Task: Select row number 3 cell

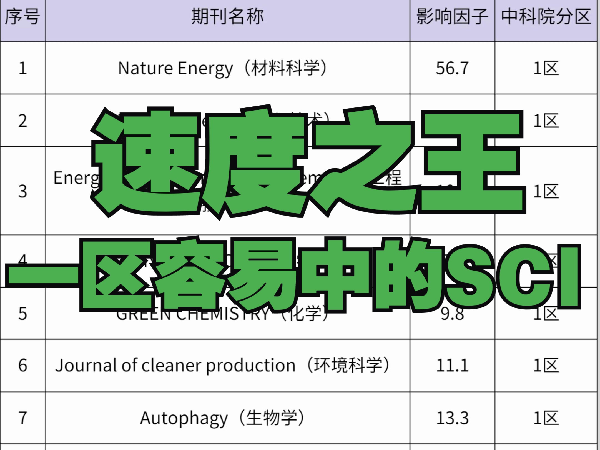Action: [22, 191]
